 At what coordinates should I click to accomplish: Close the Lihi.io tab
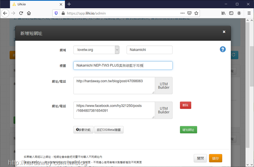click(x=61, y=4)
